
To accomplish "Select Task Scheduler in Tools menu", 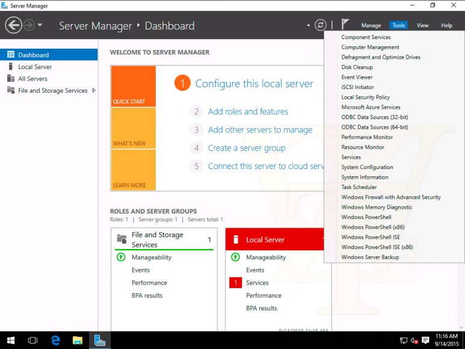I will tap(359, 187).
